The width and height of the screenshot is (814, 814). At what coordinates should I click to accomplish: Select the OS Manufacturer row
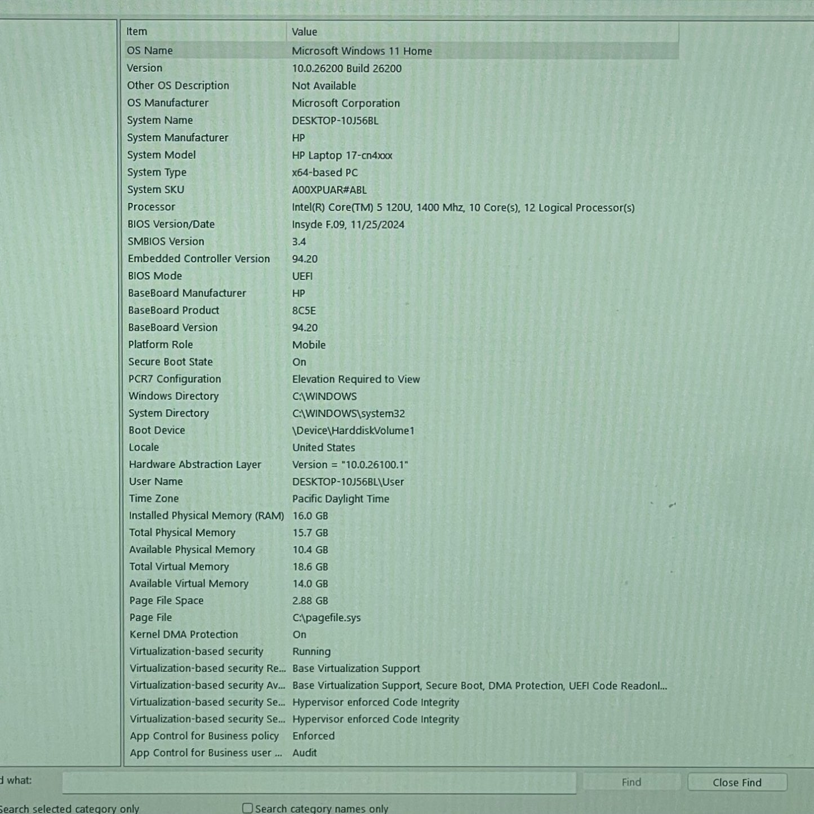401,103
